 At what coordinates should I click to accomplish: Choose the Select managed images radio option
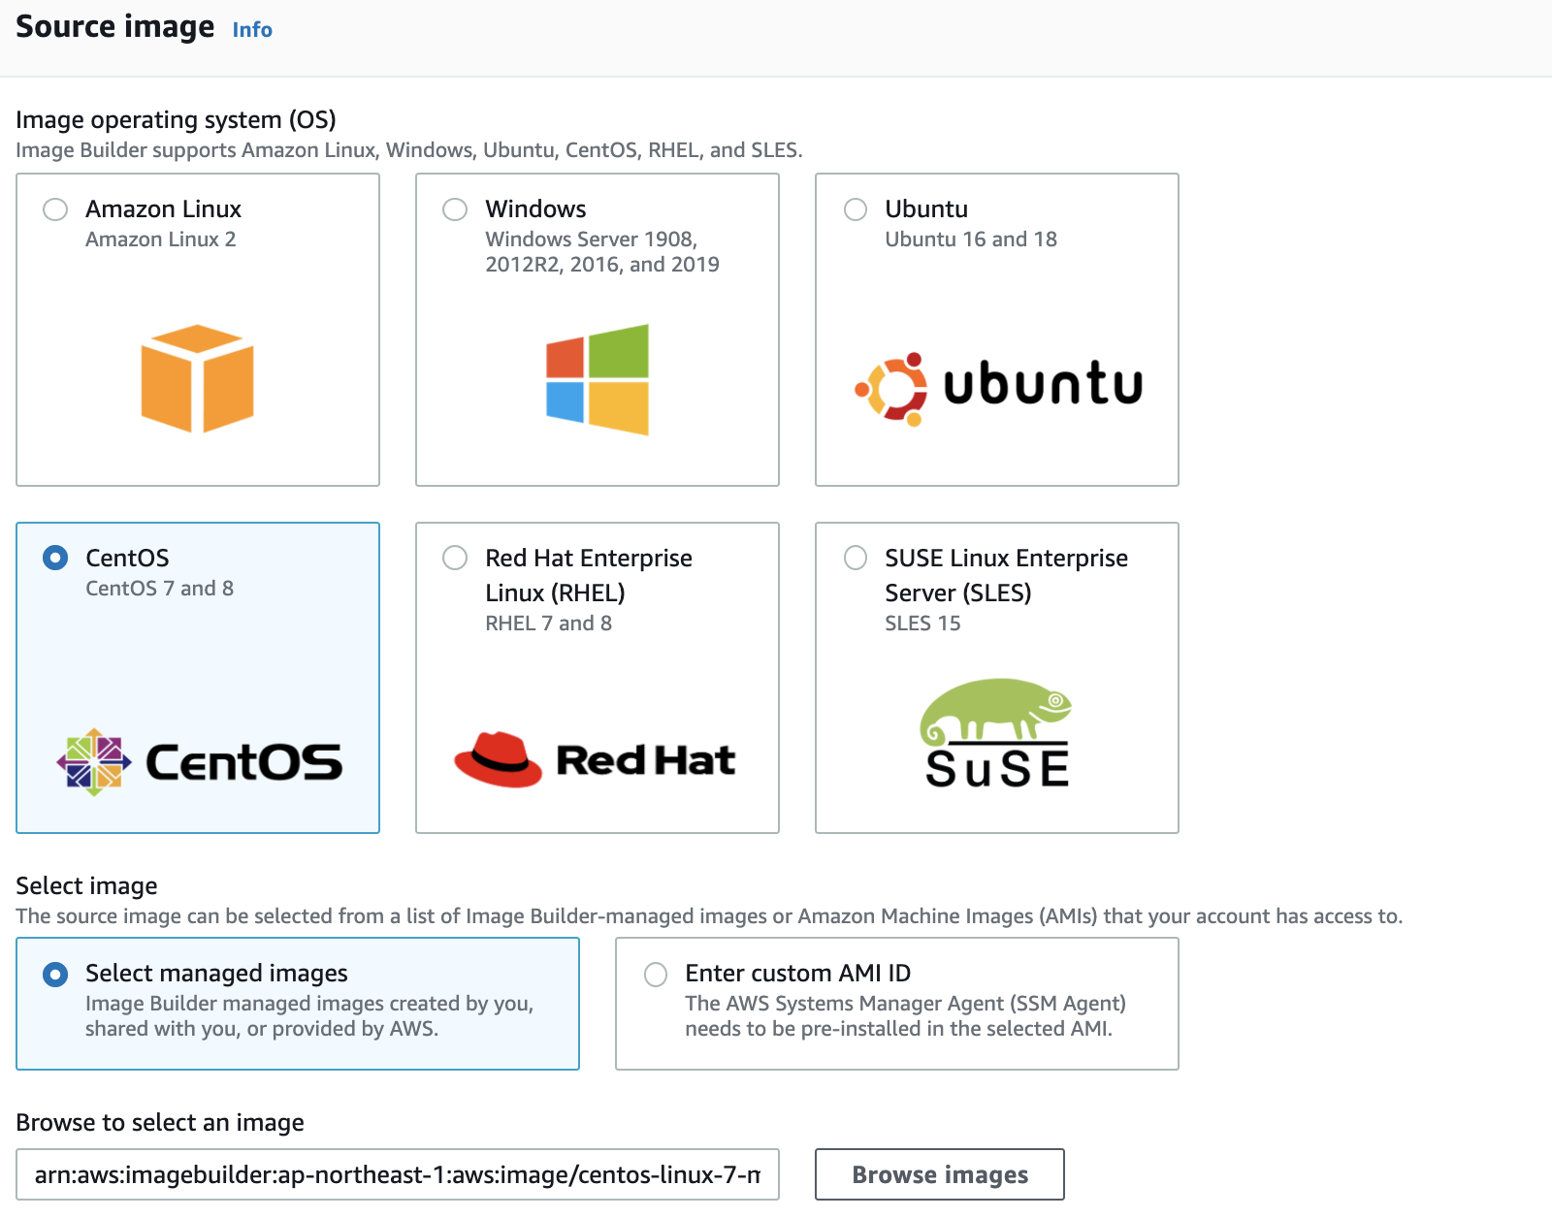(x=55, y=974)
